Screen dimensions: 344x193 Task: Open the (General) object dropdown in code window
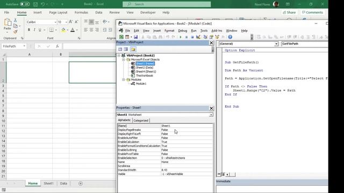point(276,44)
